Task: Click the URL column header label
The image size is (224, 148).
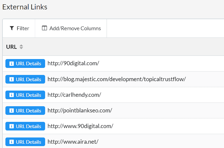Action: (x=11, y=47)
